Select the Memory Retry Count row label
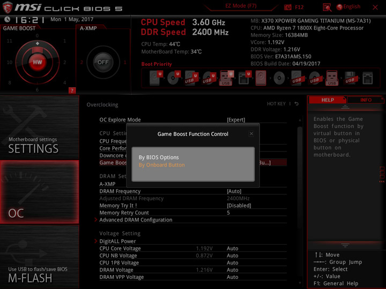This screenshot has width=386, height=289. pyautogui.click(x=124, y=212)
